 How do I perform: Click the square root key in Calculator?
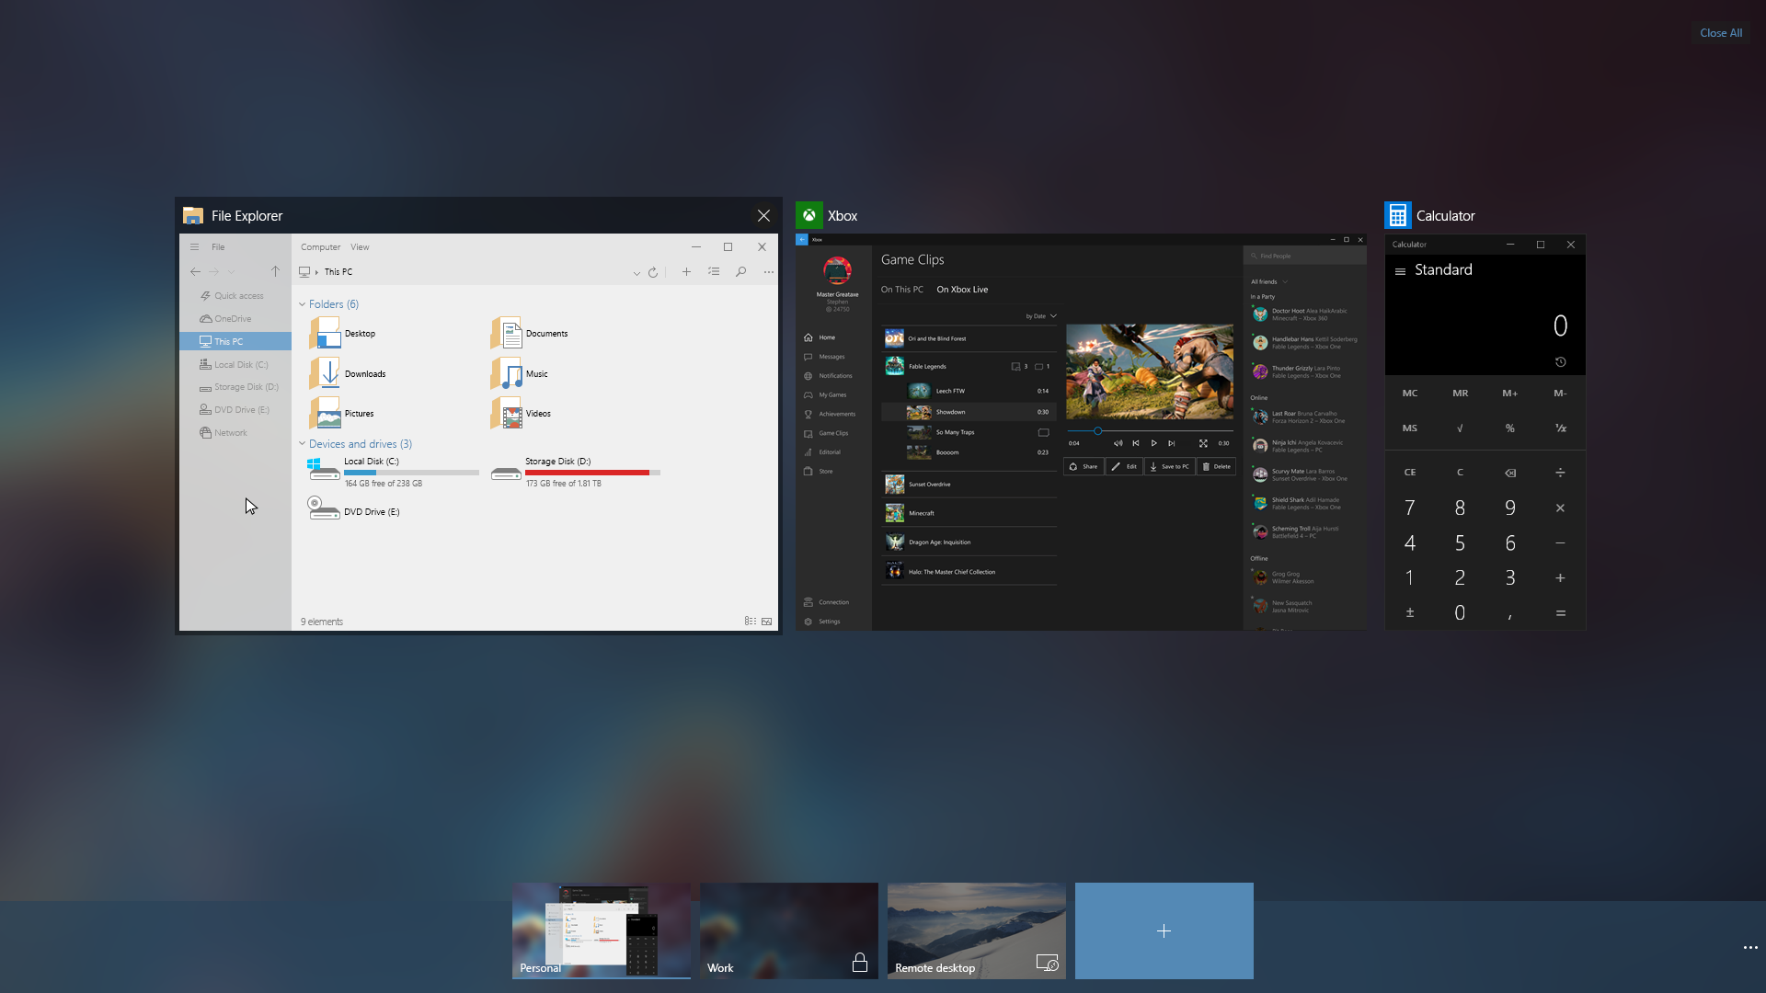pyautogui.click(x=1460, y=428)
